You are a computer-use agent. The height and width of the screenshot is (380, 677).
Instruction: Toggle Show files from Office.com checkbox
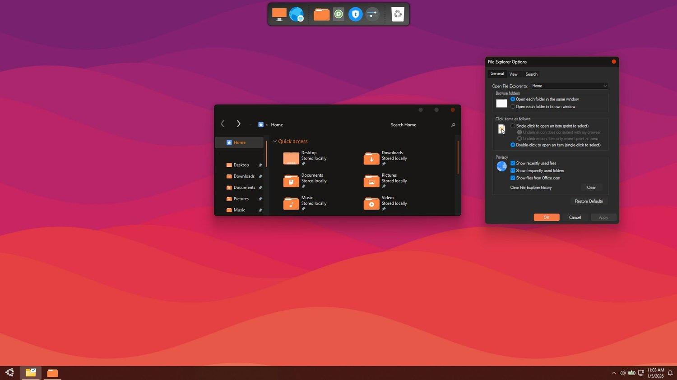pyautogui.click(x=513, y=178)
